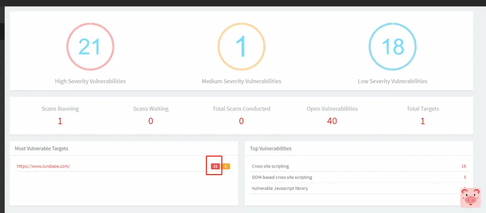Click the count 16 for Cross site scripting
The image size is (486, 213).
click(x=464, y=166)
